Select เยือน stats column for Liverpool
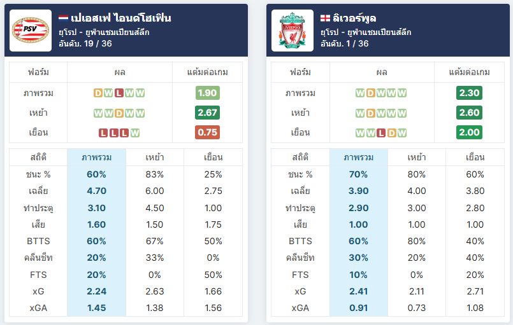 click(475, 157)
